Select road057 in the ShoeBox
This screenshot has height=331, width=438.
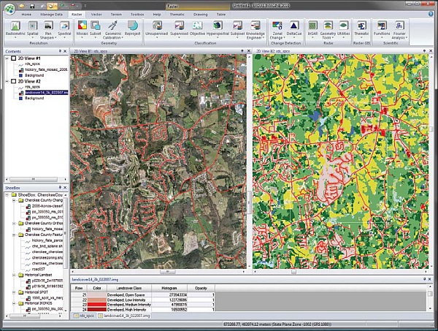(x=39, y=270)
